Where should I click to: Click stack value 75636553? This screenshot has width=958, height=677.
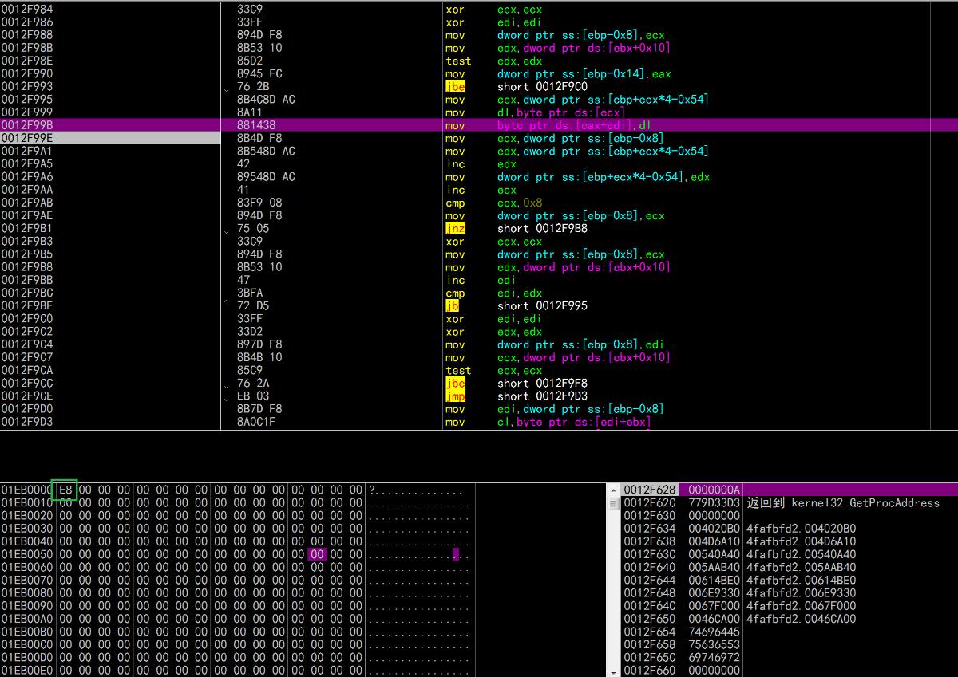715,645
